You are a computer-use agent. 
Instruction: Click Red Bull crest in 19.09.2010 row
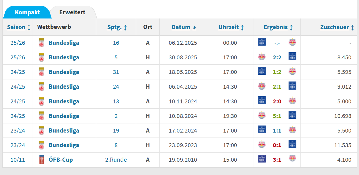click(x=292, y=159)
